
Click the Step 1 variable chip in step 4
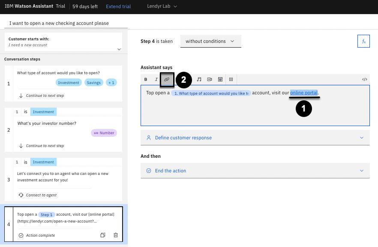pos(47,215)
